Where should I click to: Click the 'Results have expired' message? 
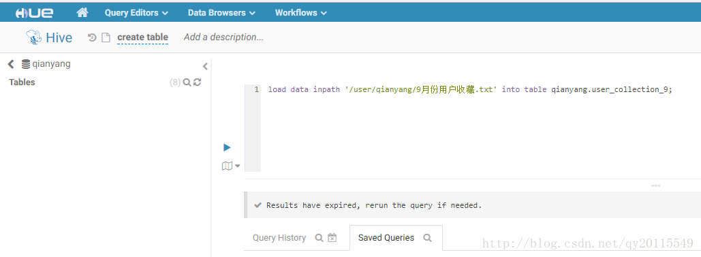coord(374,205)
